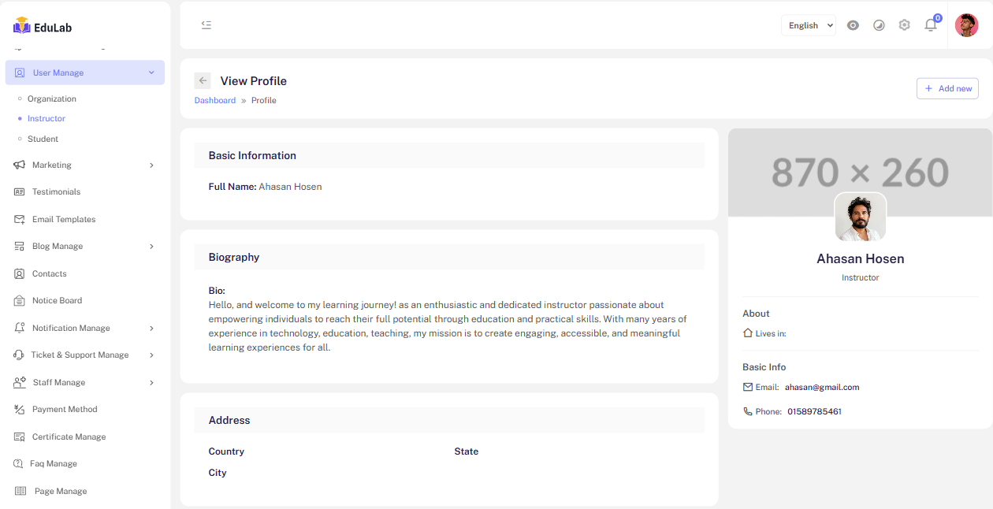This screenshot has width=993, height=509.
Task: Open the English language dropdown
Action: point(808,25)
